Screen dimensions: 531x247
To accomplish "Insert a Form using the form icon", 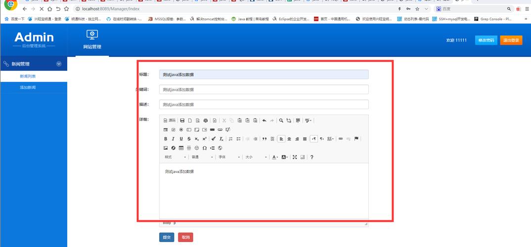I will click(x=166, y=129).
